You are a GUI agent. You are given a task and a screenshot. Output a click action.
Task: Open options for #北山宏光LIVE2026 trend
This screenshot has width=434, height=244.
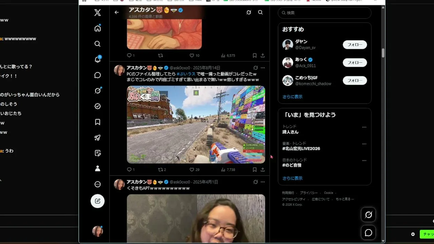364,144
